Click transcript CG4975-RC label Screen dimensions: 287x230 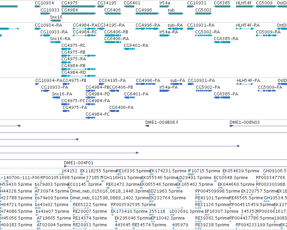74,46
